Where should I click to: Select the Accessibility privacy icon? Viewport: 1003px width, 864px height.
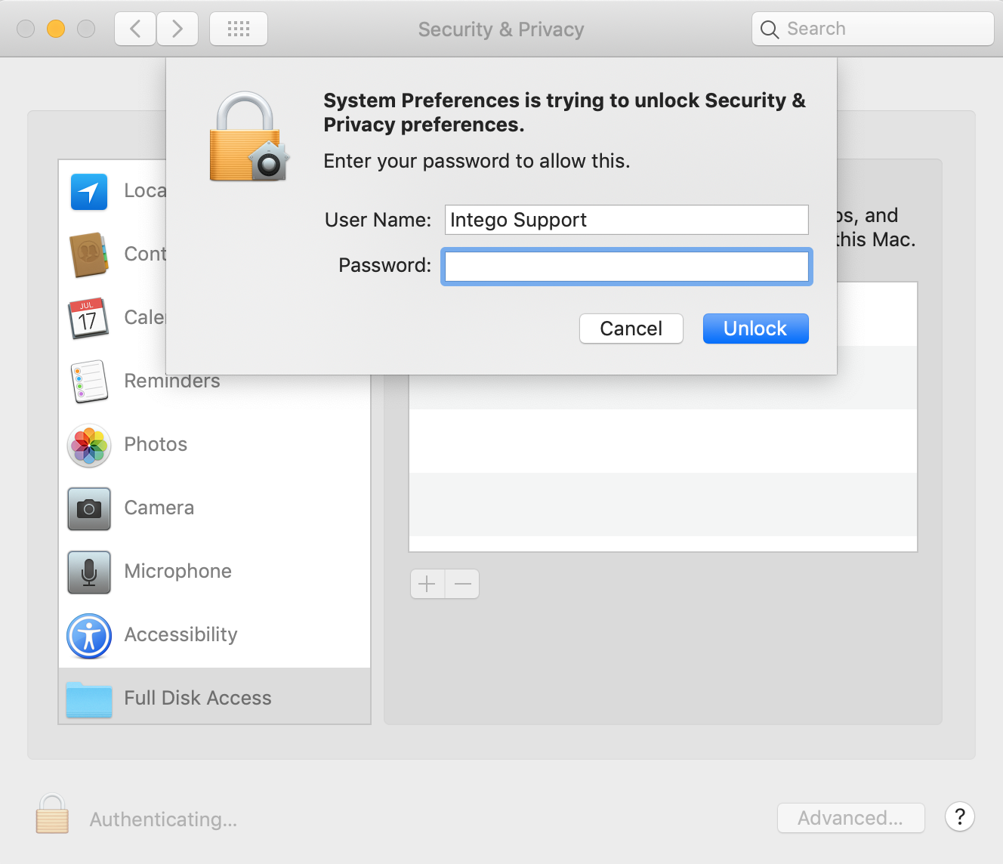pos(88,636)
